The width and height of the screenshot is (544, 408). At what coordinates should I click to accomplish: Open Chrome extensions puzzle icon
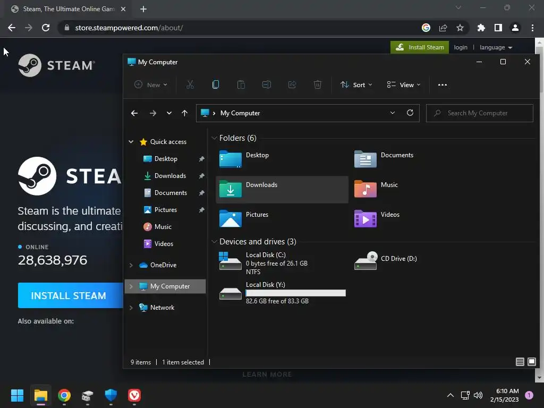click(481, 28)
